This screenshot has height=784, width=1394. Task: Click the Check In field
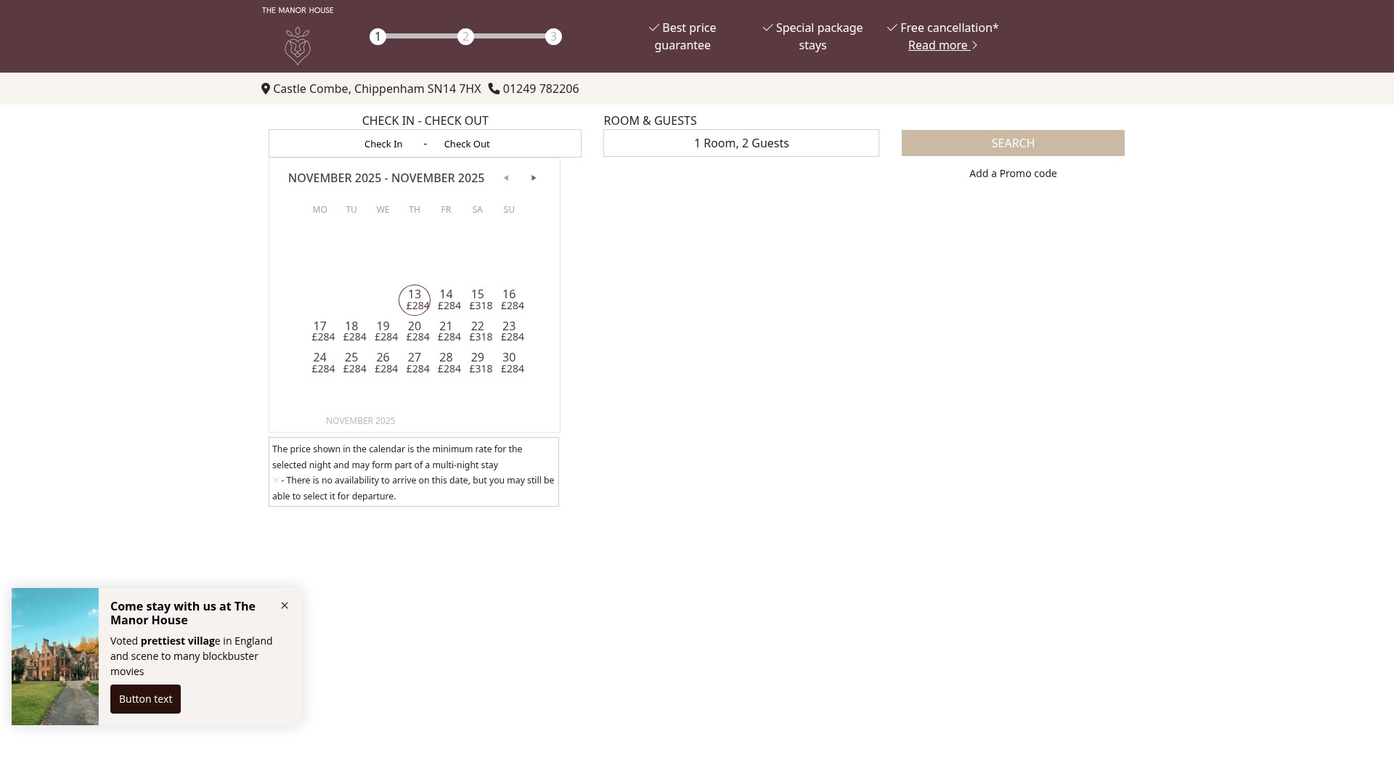point(383,144)
